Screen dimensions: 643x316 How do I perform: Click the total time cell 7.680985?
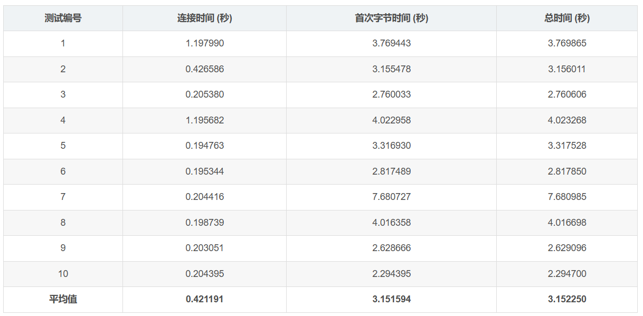566,197
